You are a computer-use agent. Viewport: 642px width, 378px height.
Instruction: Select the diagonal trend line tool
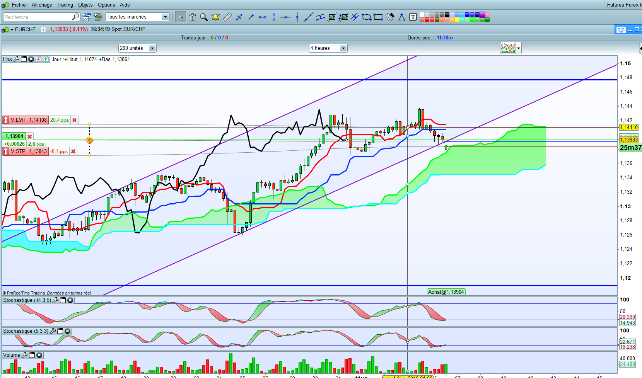click(x=308, y=17)
